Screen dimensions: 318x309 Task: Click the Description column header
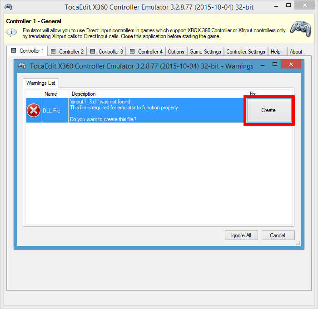pos(157,94)
